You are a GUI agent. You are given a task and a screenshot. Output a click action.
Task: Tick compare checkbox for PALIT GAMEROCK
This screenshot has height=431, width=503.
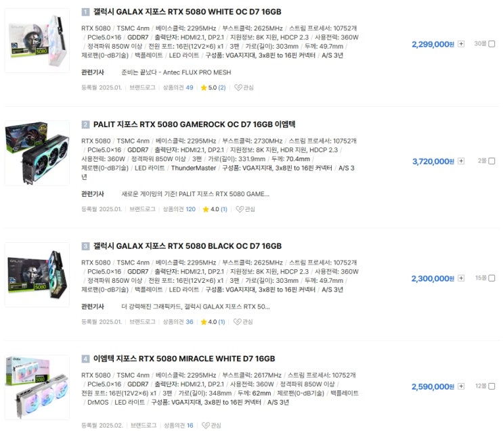[491, 161]
